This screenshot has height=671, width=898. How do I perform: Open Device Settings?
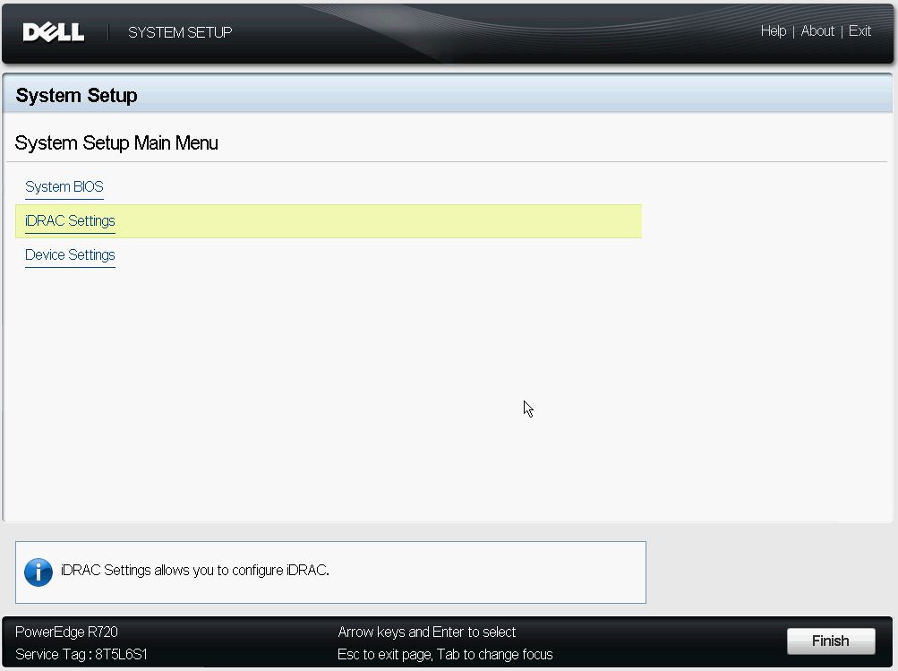pos(70,255)
